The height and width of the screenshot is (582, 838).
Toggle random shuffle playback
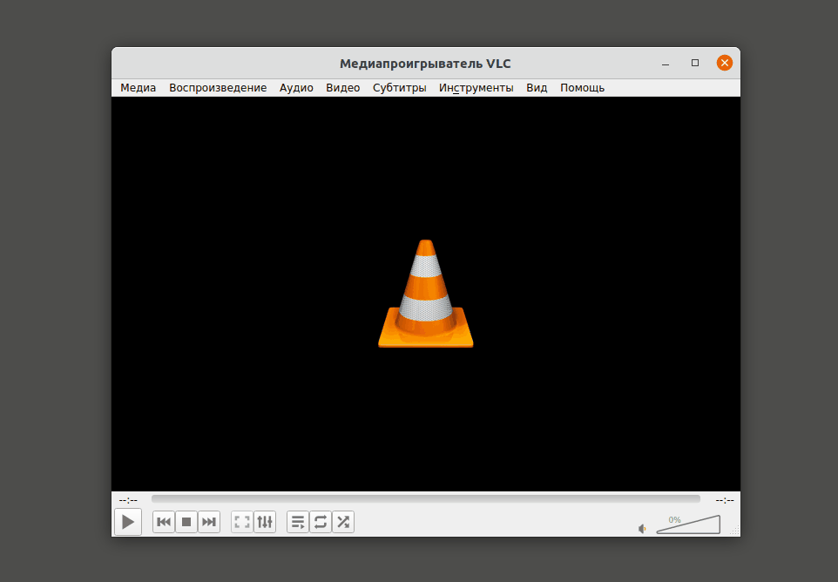coord(343,522)
